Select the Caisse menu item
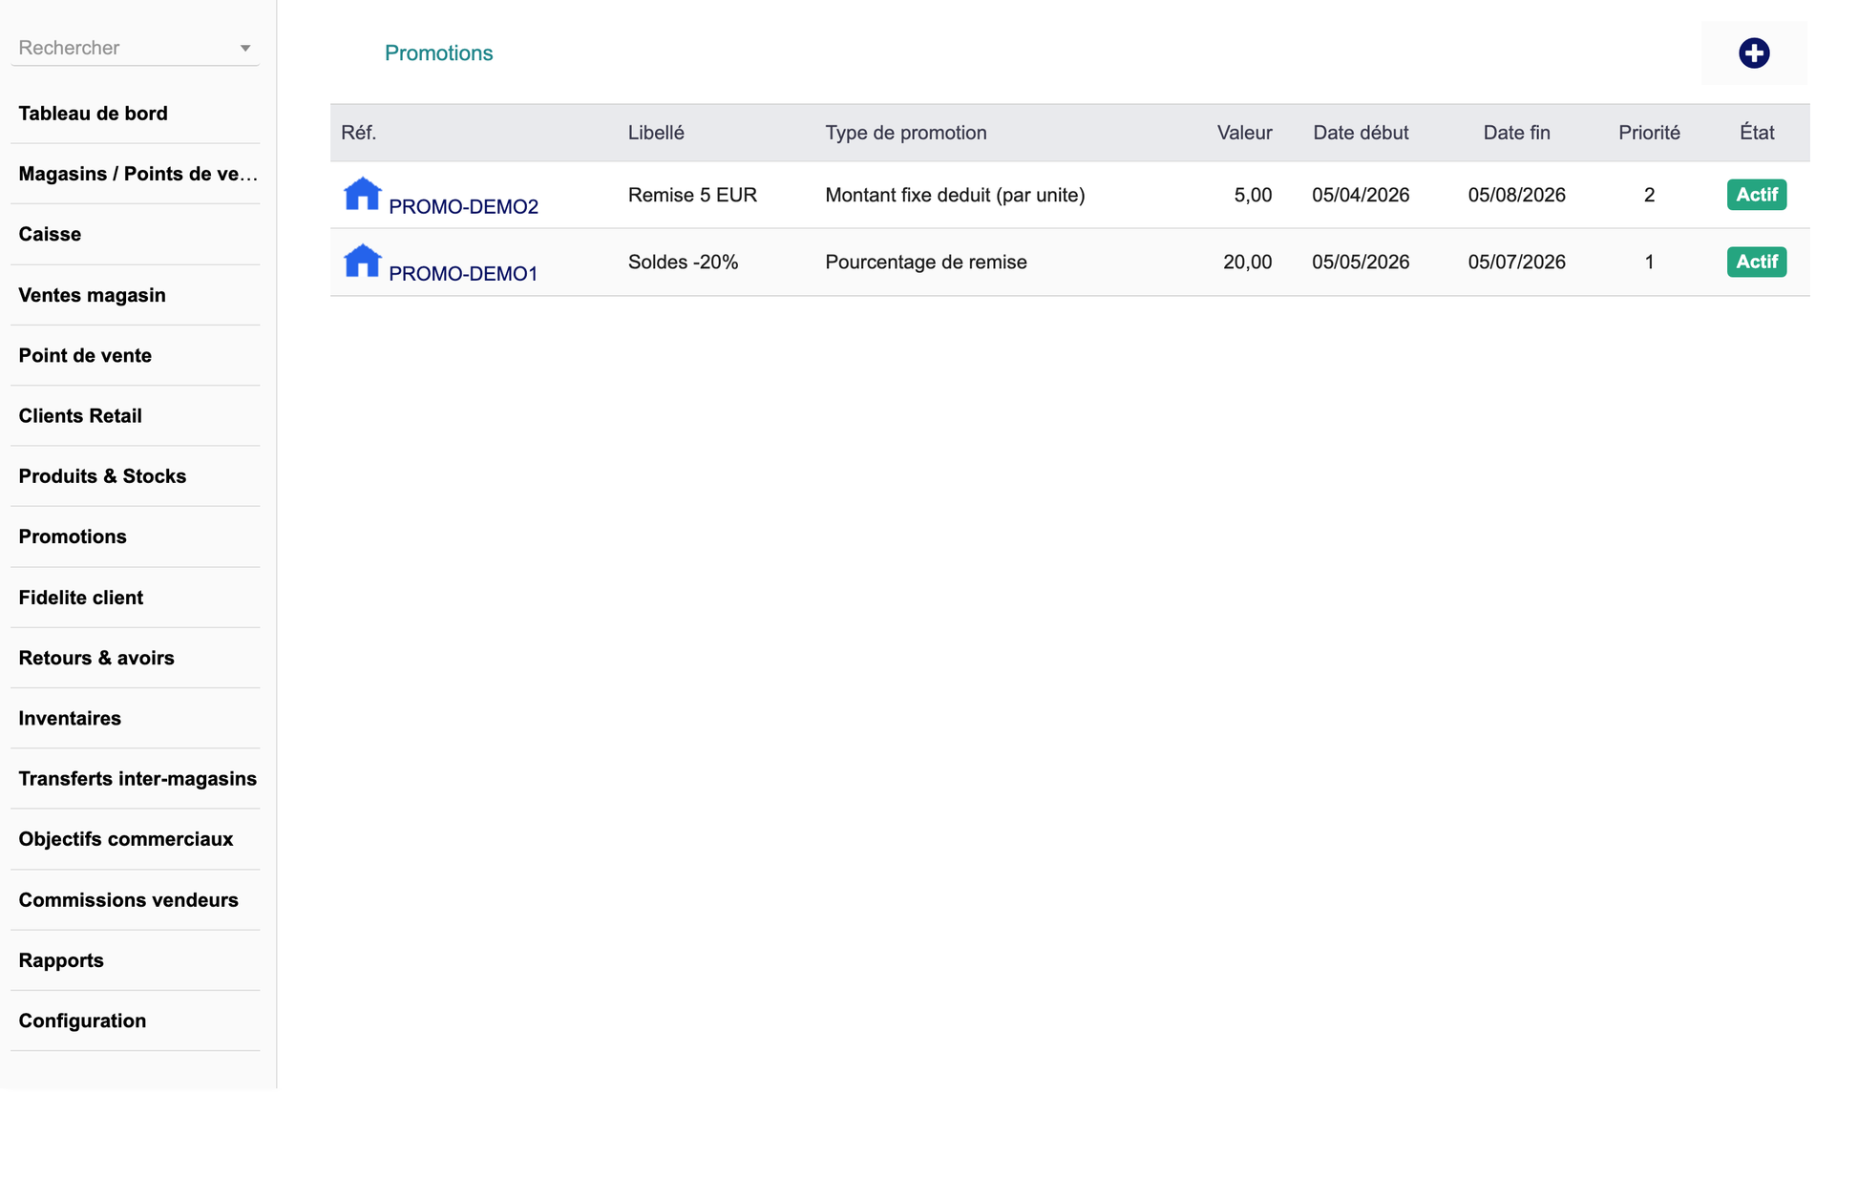1858x1178 pixels. tap(50, 234)
